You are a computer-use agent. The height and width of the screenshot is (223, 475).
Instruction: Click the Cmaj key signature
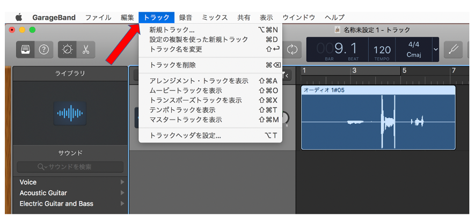[x=413, y=56]
